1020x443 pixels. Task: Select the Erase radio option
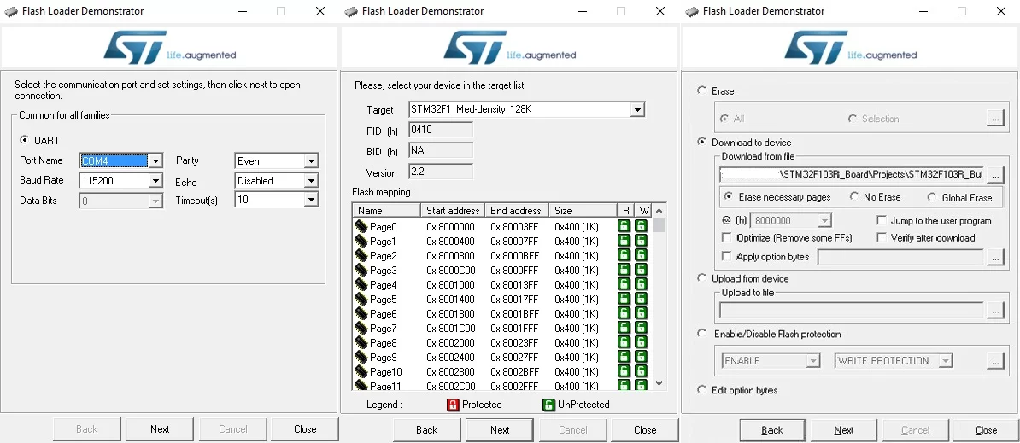tap(701, 90)
